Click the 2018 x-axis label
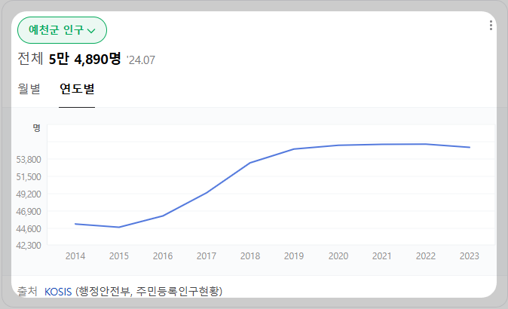 tap(250, 256)
